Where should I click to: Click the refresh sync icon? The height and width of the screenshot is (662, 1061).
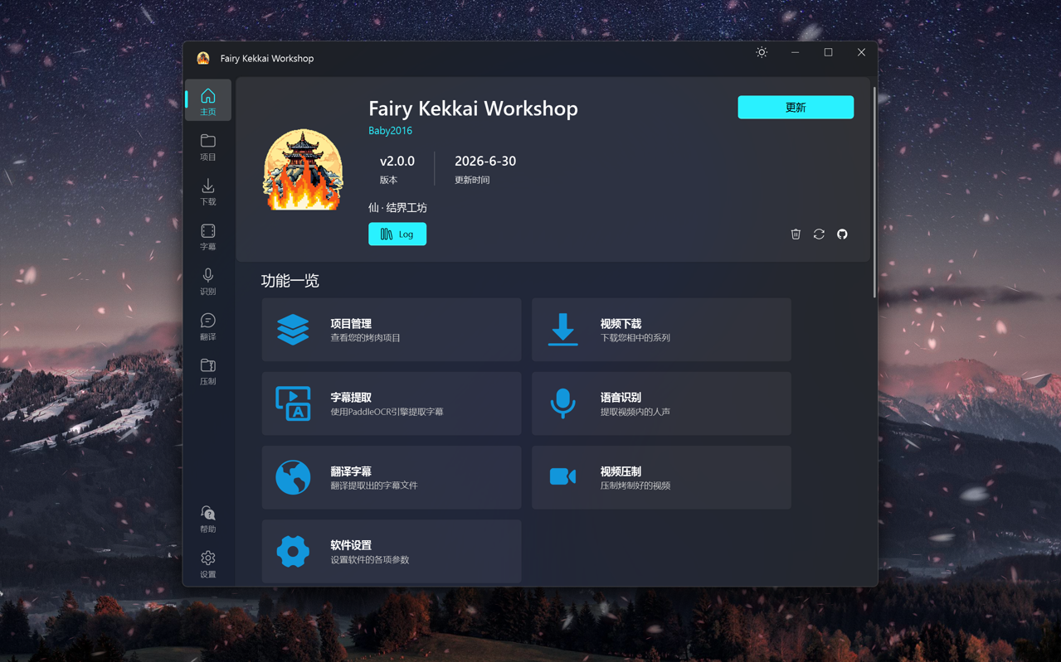pyautogui.click(x=819, y=234)
